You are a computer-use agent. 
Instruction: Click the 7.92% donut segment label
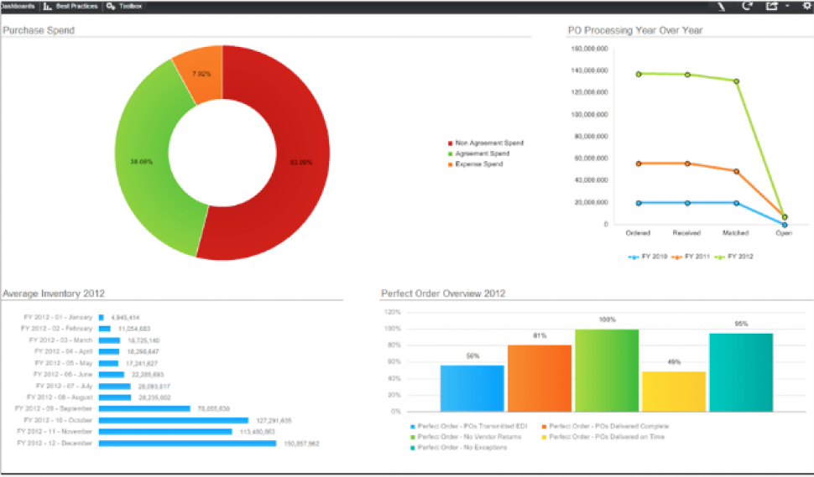pyautogui.click(x=201, y=74)
